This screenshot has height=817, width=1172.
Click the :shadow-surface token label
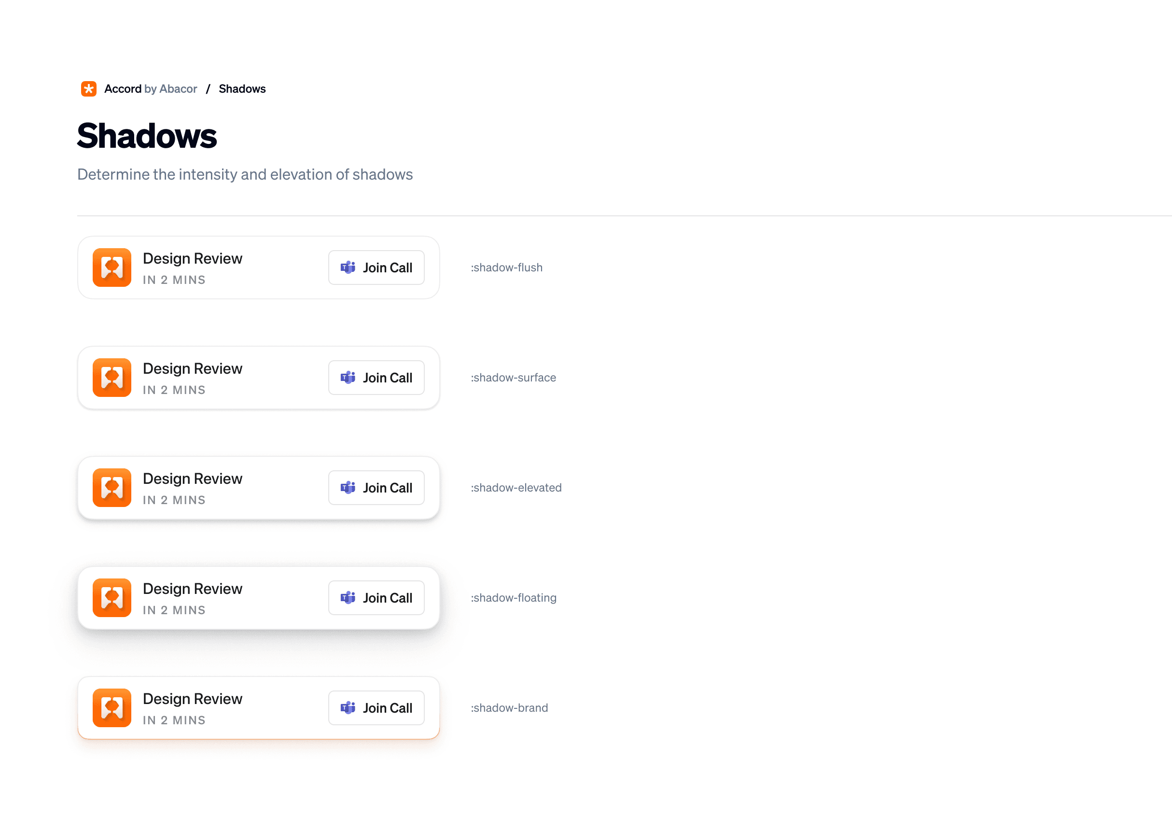tap(513, 377)
